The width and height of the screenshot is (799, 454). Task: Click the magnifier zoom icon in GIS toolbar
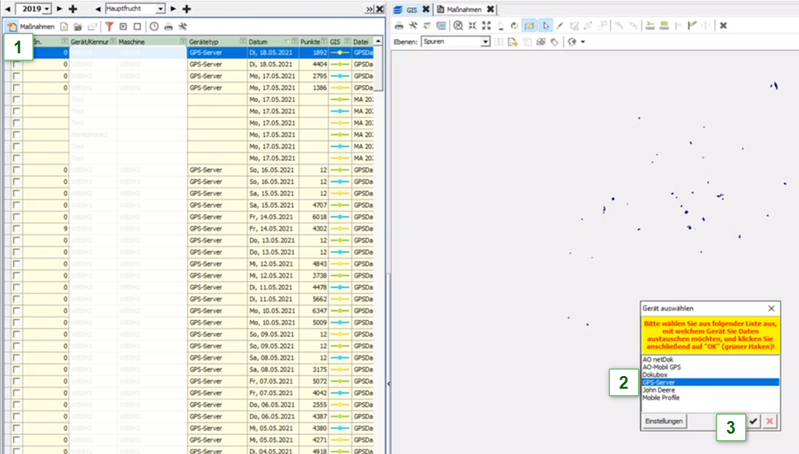tap(458, 25)
